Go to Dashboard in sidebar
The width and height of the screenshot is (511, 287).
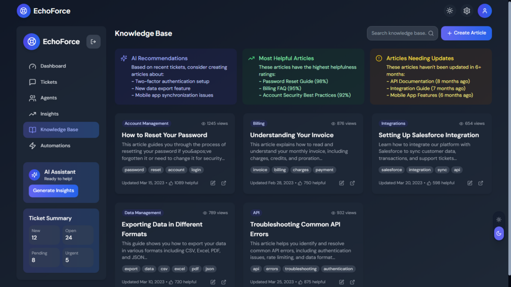click(x=53, y=66)
